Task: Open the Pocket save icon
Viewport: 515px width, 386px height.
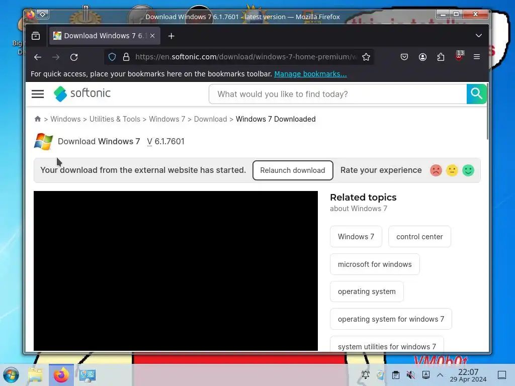Action: 404,57
